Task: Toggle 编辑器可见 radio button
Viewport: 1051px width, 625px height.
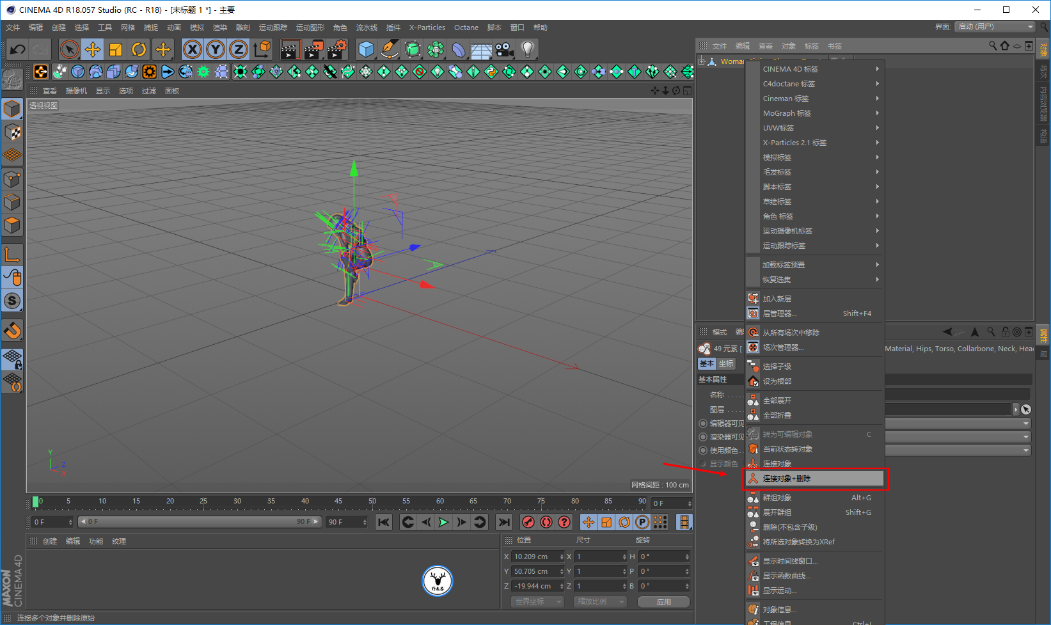Action: 703,423
